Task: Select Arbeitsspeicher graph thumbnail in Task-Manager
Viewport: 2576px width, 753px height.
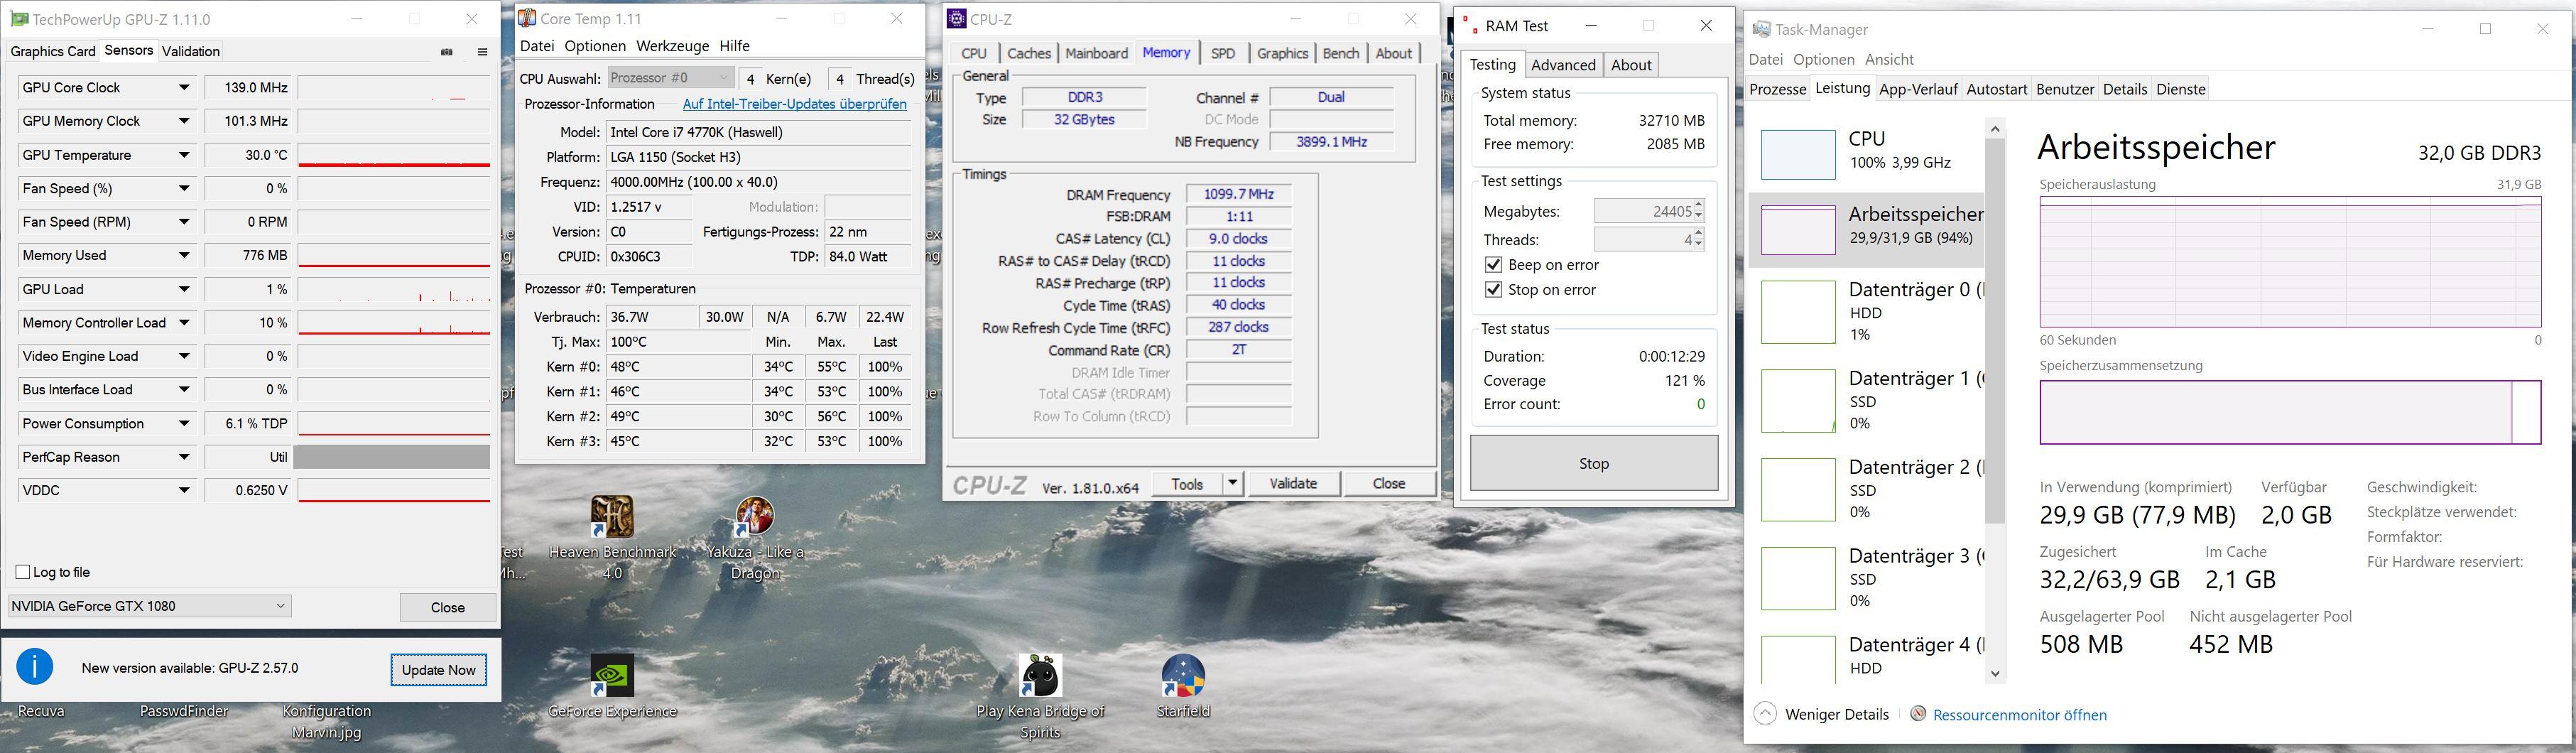Action: pos(1798,230)
